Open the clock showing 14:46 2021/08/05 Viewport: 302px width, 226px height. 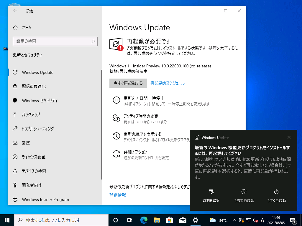[x=276, y=220]
